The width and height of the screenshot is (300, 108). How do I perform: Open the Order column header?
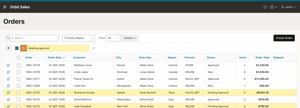point(29,58)
